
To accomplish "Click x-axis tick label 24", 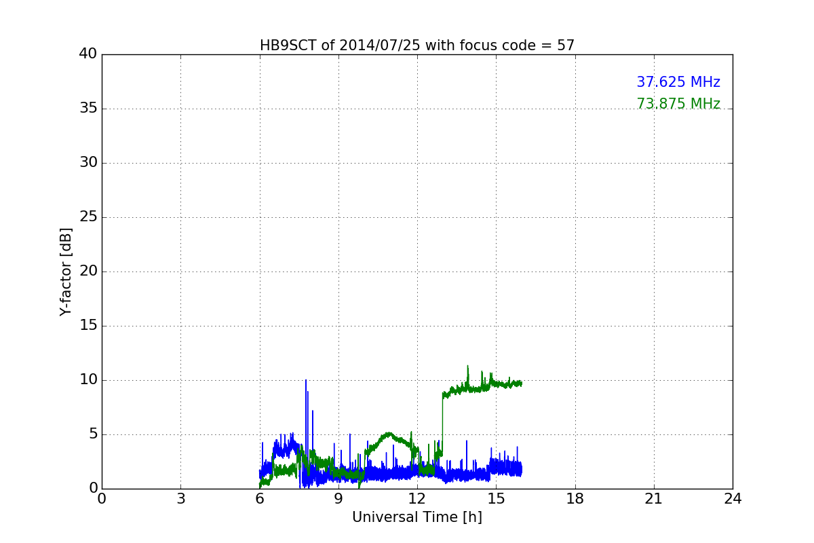I will click(733, 499).
